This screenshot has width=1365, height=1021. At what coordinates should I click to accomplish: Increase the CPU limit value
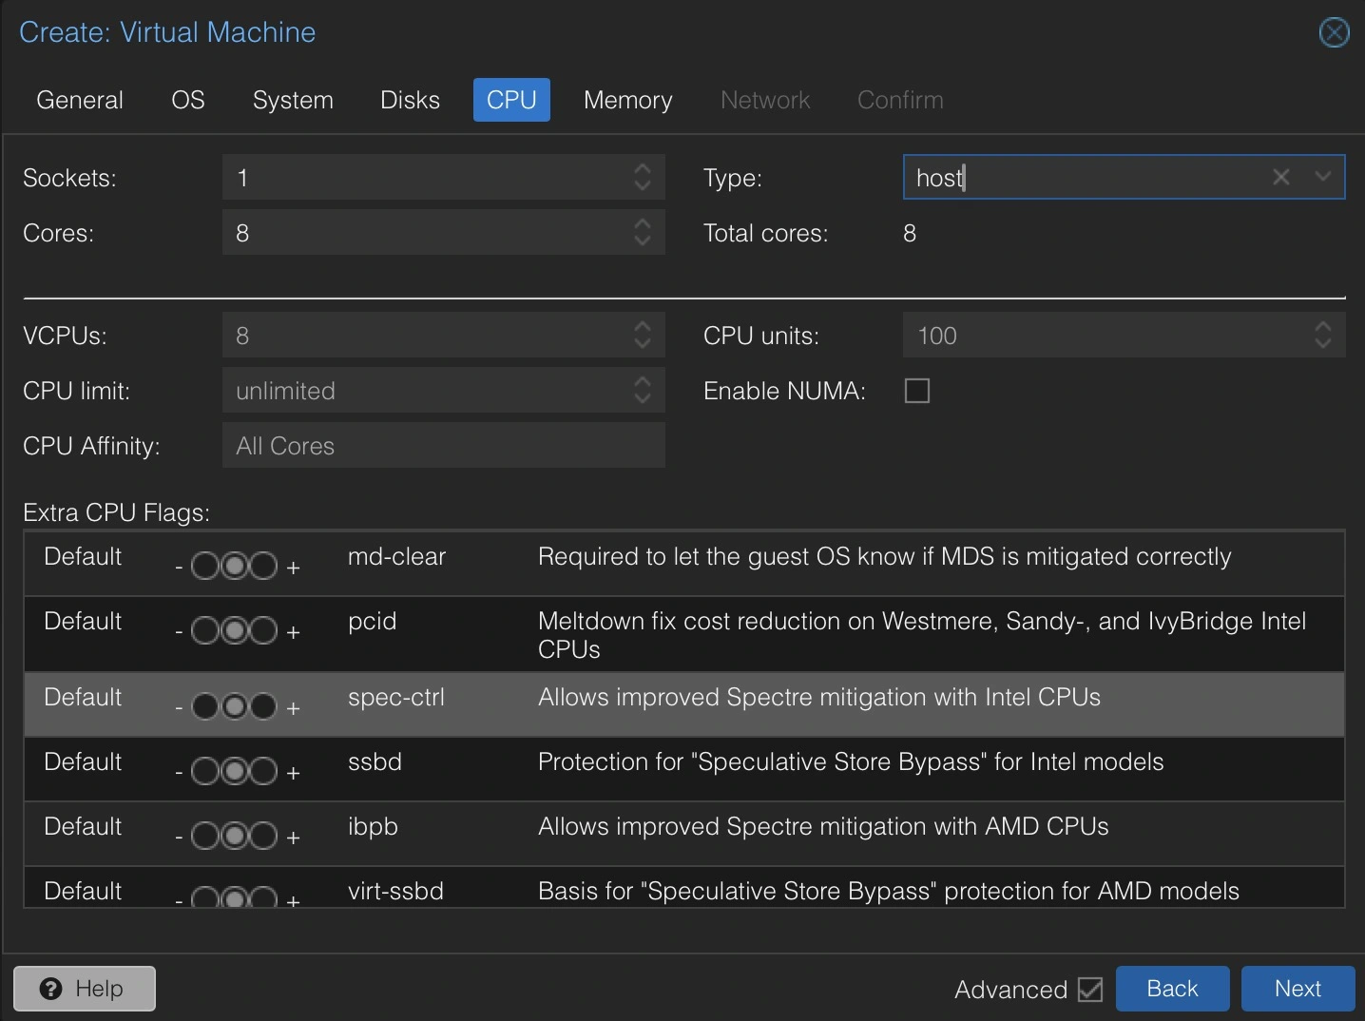point(643,381)
